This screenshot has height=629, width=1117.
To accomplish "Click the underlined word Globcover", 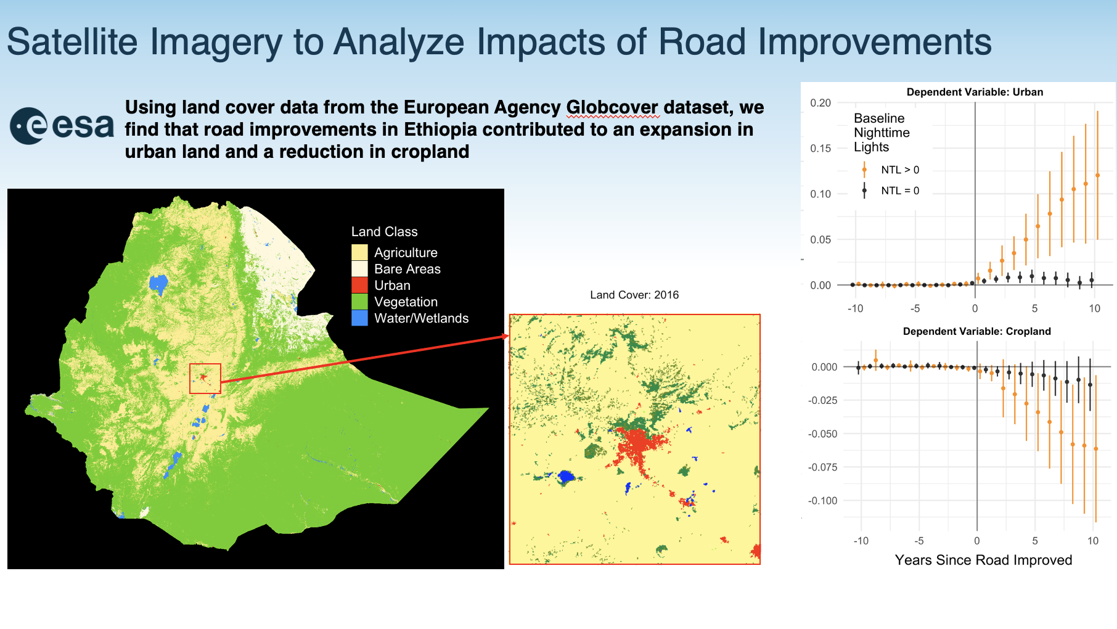I will (612, 107).
